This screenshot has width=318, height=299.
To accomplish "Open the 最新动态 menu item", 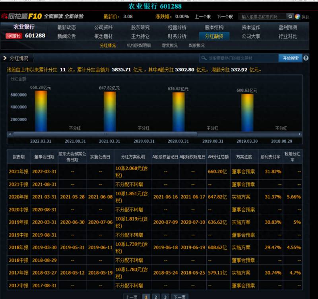I will pos(66,27).
